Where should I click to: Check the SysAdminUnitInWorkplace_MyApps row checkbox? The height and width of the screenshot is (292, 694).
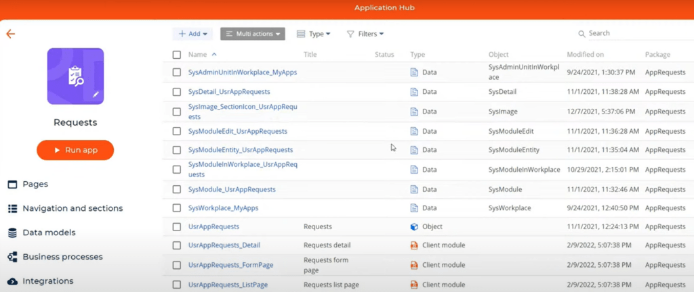click(177, 72)
